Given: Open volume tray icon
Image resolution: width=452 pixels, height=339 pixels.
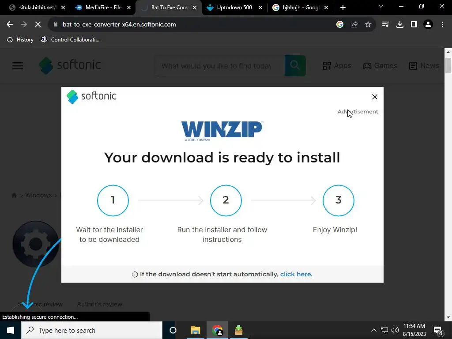Looking at the screenshot, I should [x=395, y=330].
